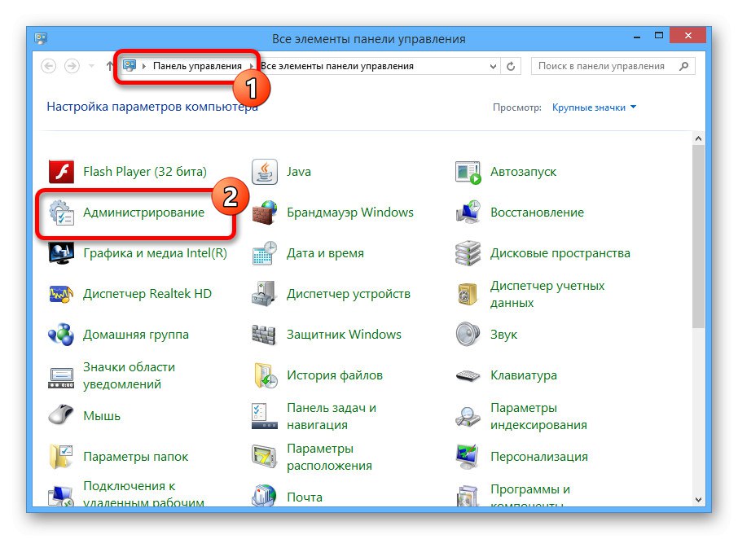Open the Восстановление icon

point(468,213)
